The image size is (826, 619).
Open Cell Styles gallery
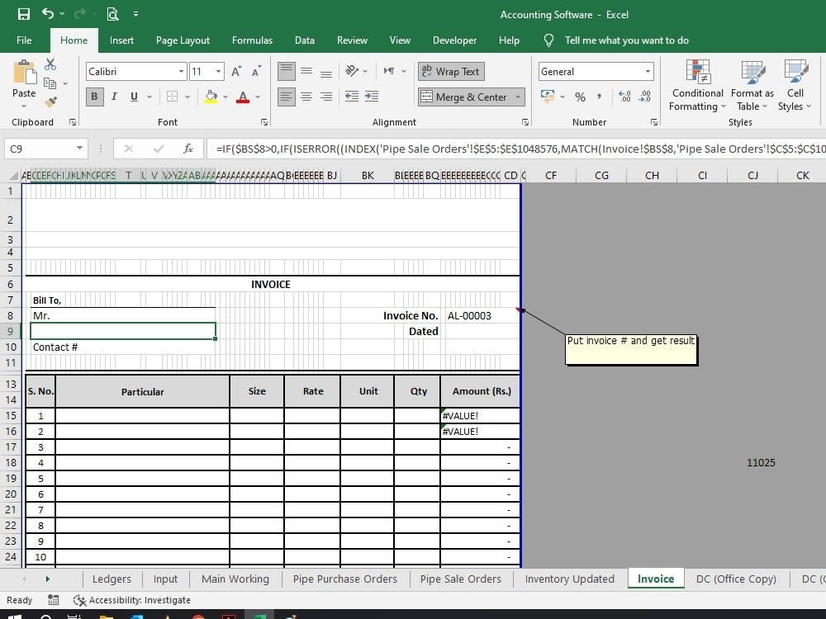(795, 86)
